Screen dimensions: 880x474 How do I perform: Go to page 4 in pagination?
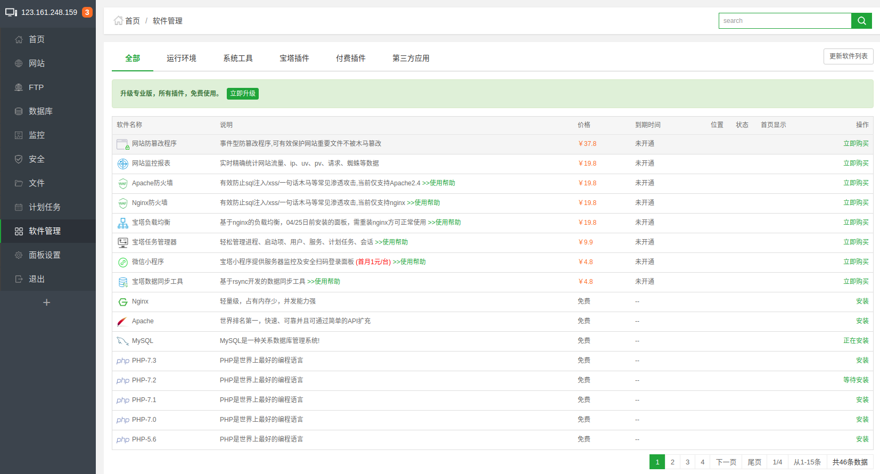click(x=702, y=462)
